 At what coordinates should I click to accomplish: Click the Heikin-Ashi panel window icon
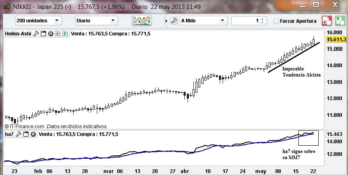coord(44,34)
